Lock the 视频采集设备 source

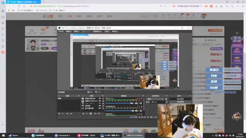[103, 98]
